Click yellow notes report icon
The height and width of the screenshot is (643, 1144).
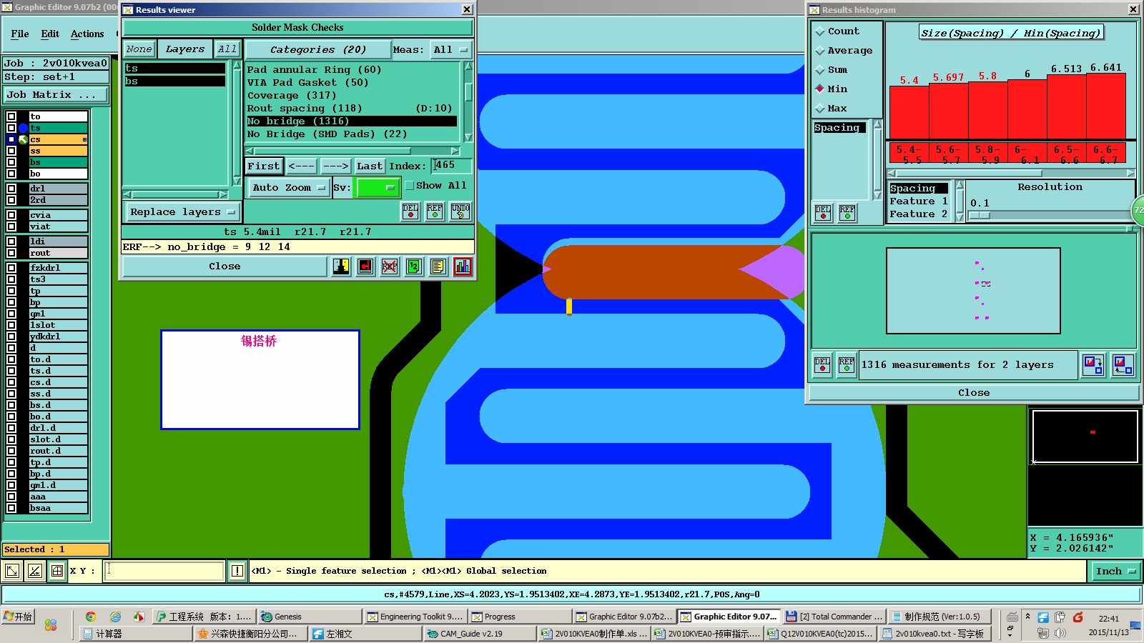(x=438, y=266)
